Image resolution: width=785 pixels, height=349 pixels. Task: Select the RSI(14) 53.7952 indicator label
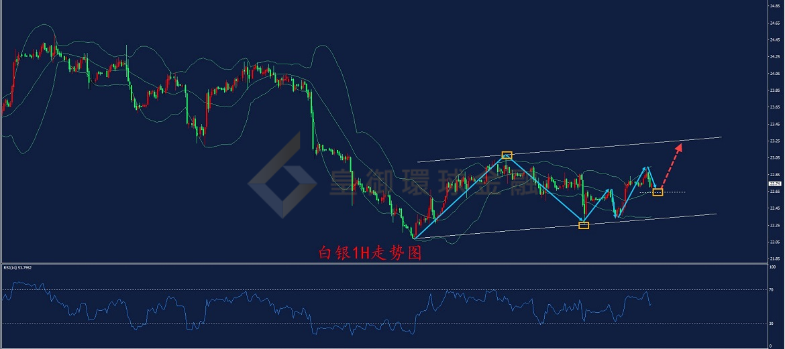18,267
